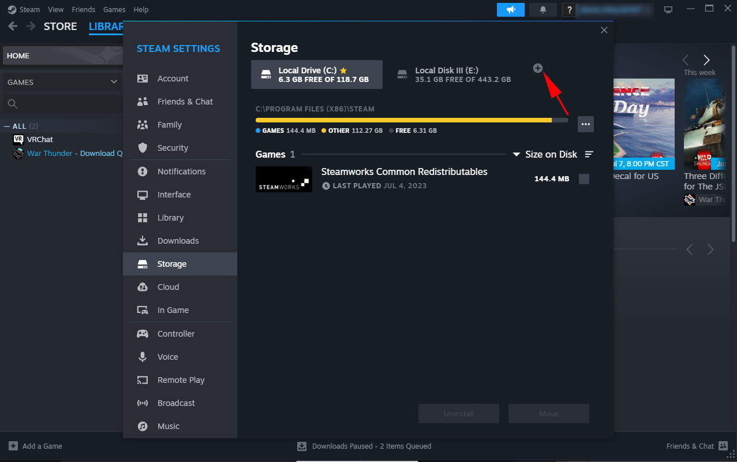
Task: Switch to the STORE tab
Action: tap(60, 27)
